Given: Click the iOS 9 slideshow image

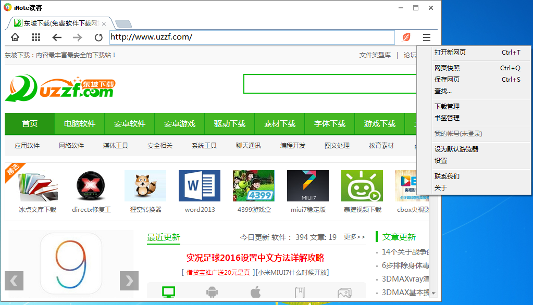Looking at the screenshot, I should click(71, 263).
